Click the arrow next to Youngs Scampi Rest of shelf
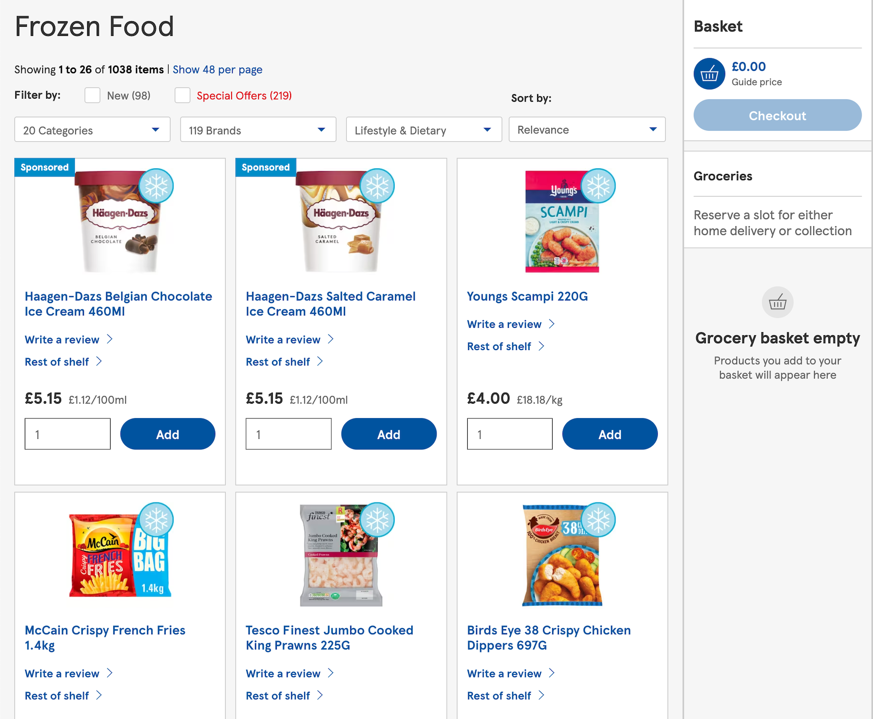Image resolution: width=873 pixels, height=719 pixels. 541,346
